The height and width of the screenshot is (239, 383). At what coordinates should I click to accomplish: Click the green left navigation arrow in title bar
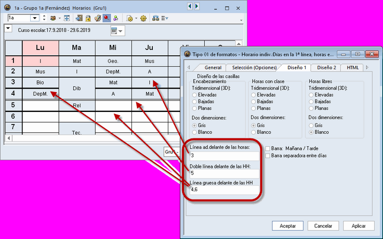point(190,6)
